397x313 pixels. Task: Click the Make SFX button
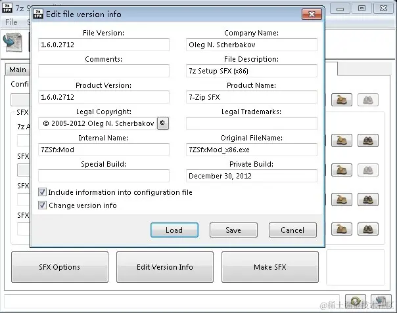pos(270,266)
